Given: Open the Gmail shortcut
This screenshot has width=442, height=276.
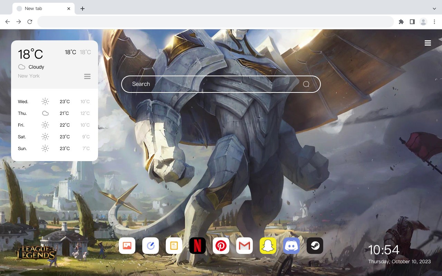Looking at the screenshot, I should 244,246.
